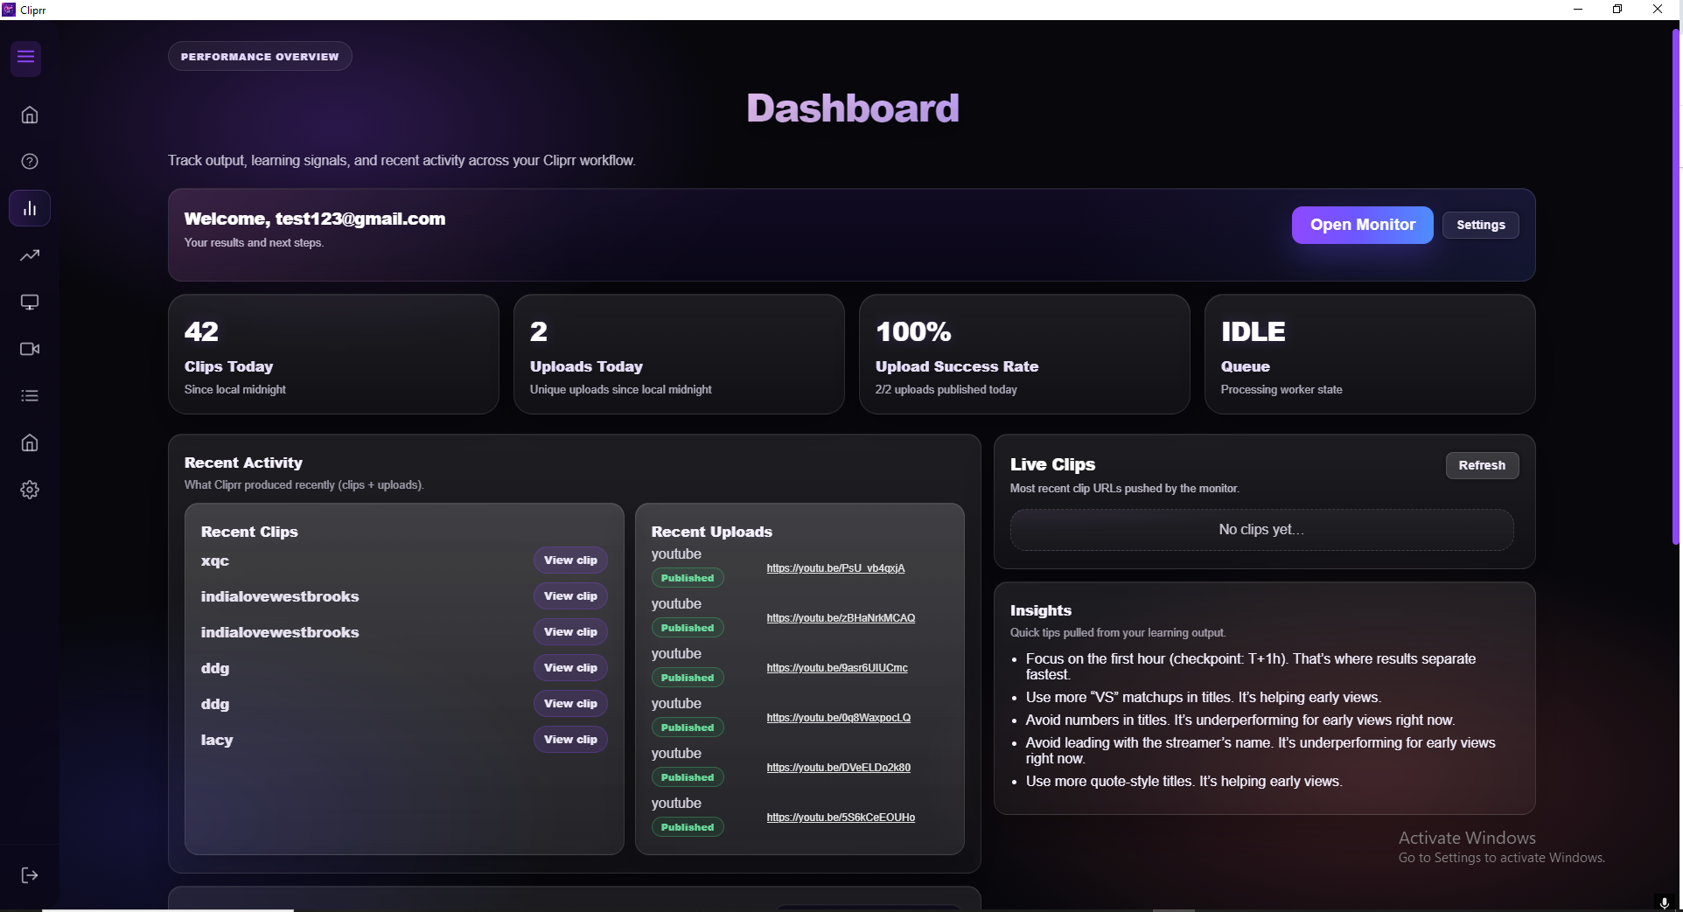Log out using the sidebar exit icon

click(x=29, y=875)
